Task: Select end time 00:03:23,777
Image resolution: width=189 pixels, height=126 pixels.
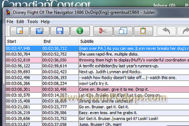Action: pyautogui.click(x=55, y=107)
